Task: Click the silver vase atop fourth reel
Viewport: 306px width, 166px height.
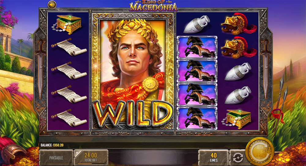Action: [x=196, y=24]
